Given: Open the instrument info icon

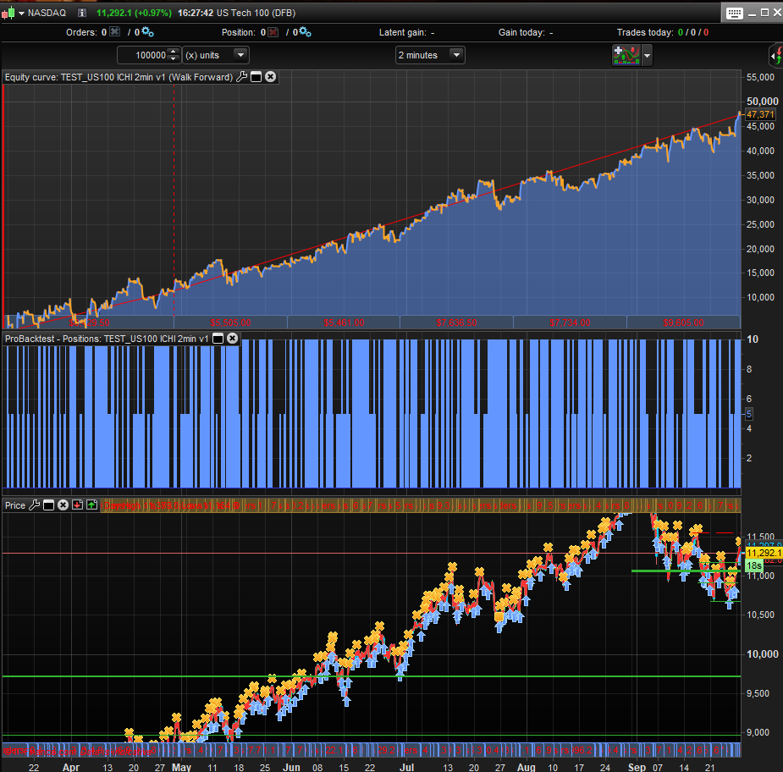Looking at the screenshot, I should (82, 13).
